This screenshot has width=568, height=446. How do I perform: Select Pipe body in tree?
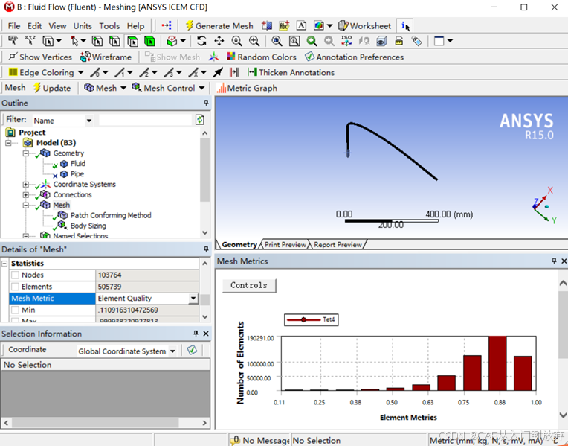click(x=77, y=174)
